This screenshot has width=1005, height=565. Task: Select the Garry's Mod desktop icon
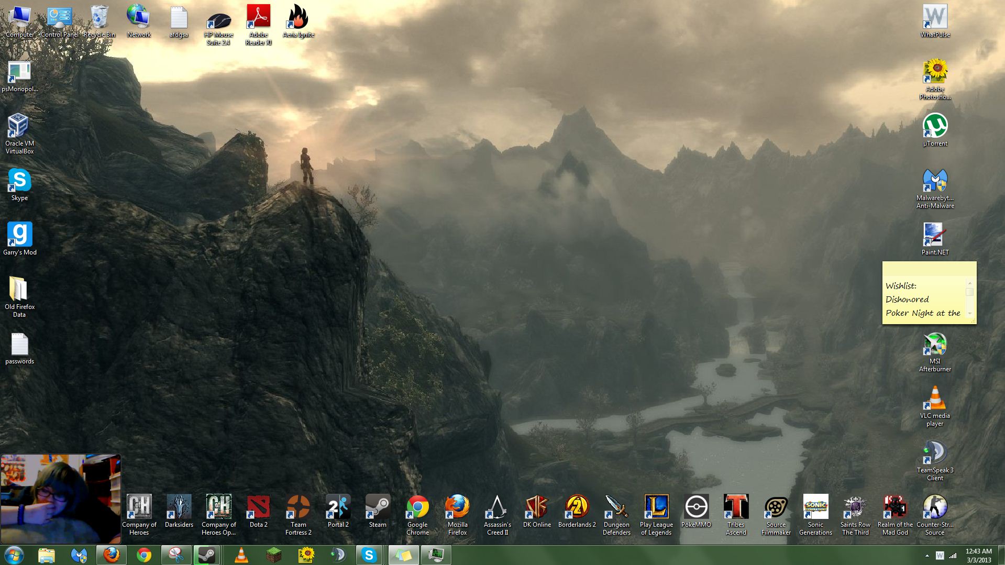19,235
